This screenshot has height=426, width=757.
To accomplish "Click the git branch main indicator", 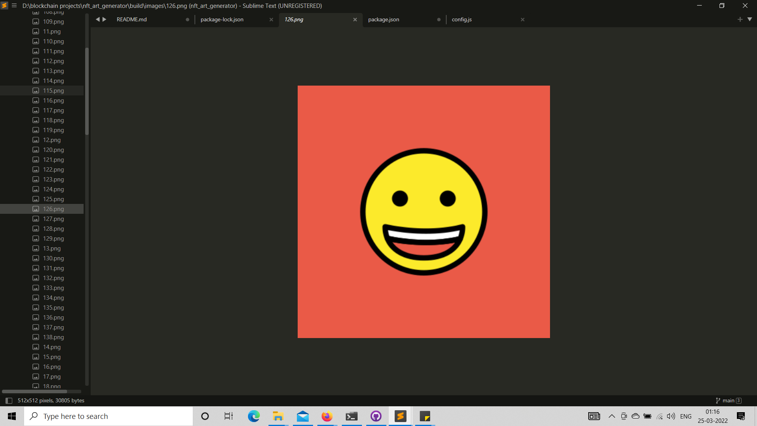I will (x=728, y=400).
